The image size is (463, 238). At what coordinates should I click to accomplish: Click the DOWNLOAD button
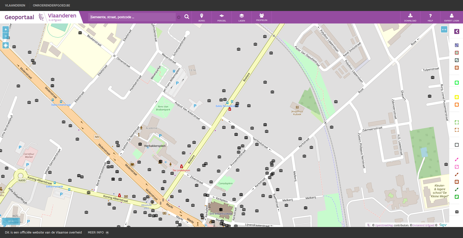(x=410, y=17)
